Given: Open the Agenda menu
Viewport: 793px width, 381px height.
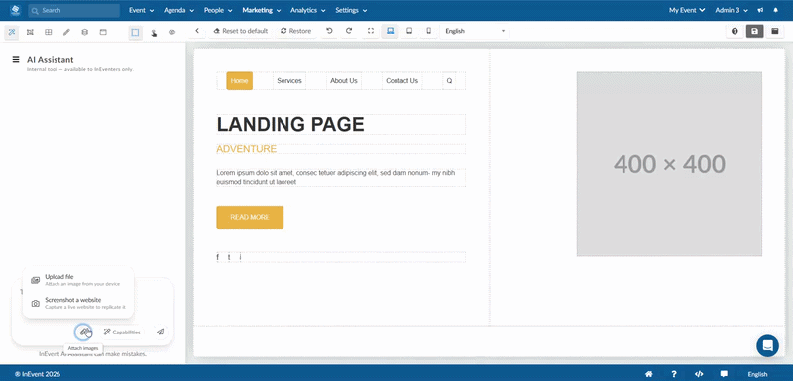Looking at the screenshot, I should pyautogui.click(x=178, y=10).
